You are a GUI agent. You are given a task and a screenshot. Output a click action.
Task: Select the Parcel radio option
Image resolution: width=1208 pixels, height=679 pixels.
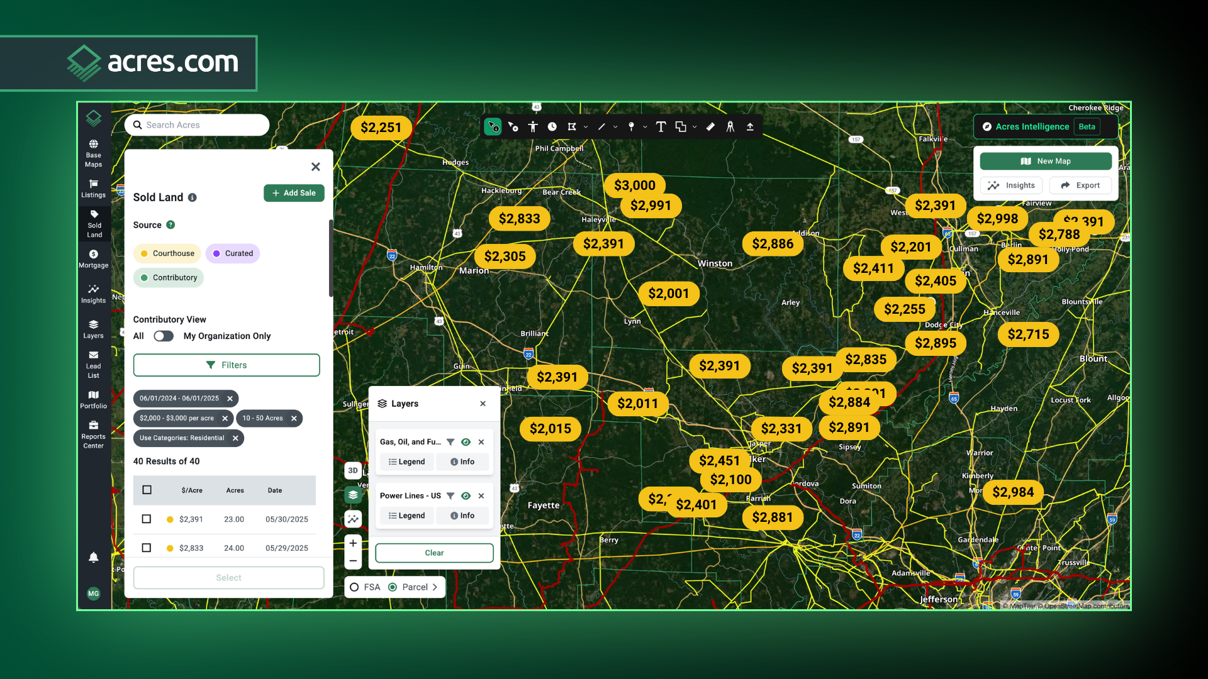393,587
